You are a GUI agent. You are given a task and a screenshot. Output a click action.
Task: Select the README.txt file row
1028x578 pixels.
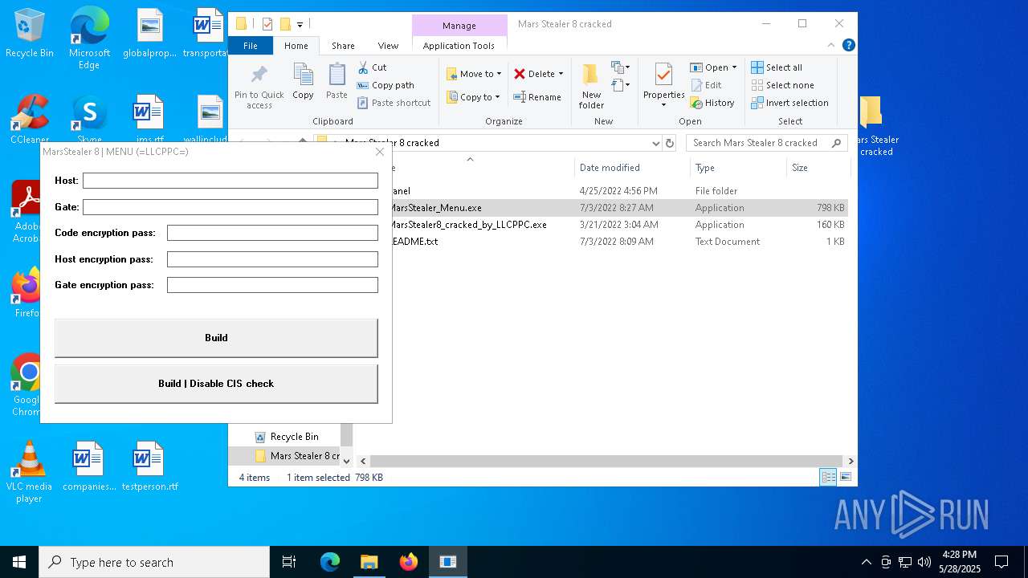tap(618, 242)
